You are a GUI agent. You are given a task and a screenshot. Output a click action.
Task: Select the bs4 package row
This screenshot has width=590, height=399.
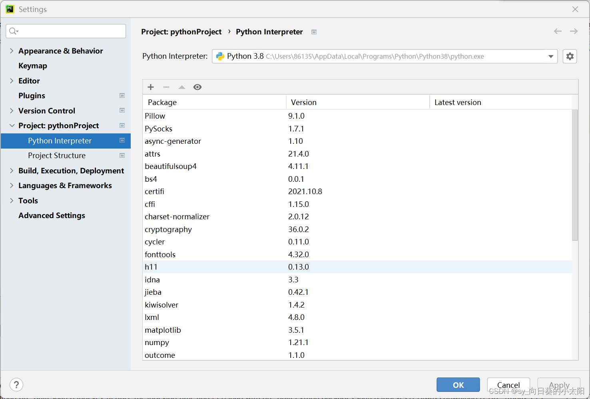tap(357, 179)
